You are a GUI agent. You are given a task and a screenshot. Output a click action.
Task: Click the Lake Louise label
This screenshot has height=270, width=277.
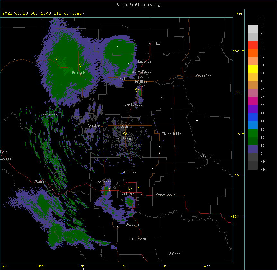click(x=6, y=155)
